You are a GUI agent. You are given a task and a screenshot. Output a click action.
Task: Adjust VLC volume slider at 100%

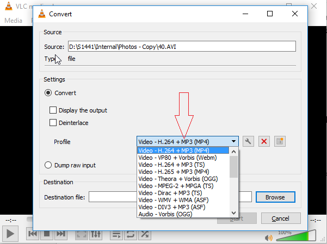pos(296,235)
